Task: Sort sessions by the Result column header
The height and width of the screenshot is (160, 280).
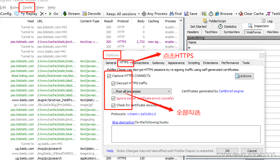Action: [108, 21]
